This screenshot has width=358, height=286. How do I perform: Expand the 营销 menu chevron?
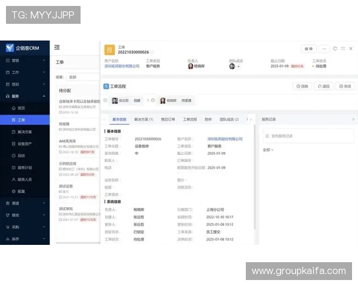pos(44,60)
